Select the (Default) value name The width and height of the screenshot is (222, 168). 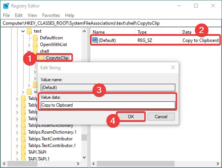pos(107,40)
